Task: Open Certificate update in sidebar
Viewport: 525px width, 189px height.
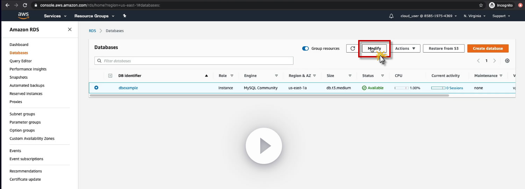Action: (25, 179)
